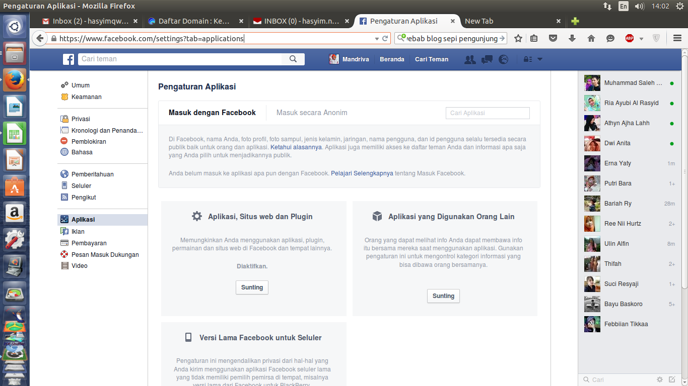Open Firefox downloads arrow
This screenshot has height=386, width=688.
[x=572, y=38]
